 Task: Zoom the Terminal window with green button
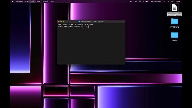pyautogui.click(x=64, y=22)
